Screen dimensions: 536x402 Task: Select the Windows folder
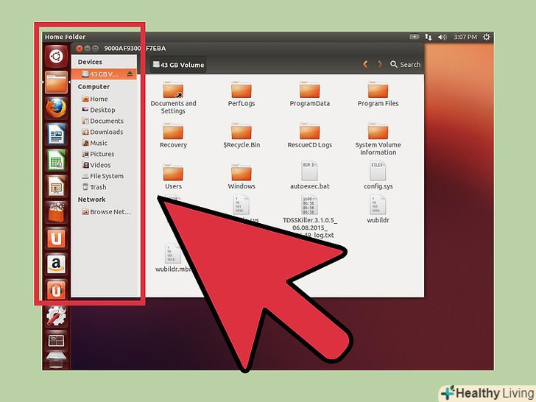coord(241,177)
